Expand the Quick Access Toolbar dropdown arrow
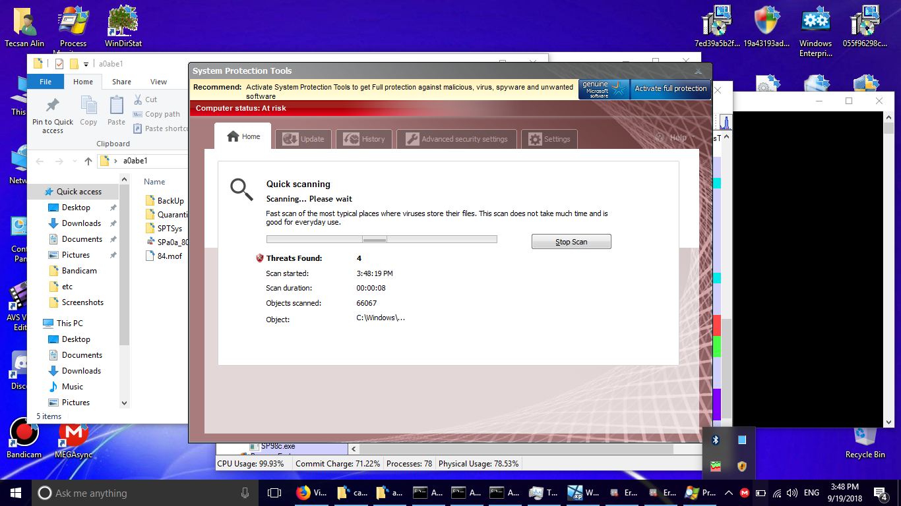 [x=86, y=64]
